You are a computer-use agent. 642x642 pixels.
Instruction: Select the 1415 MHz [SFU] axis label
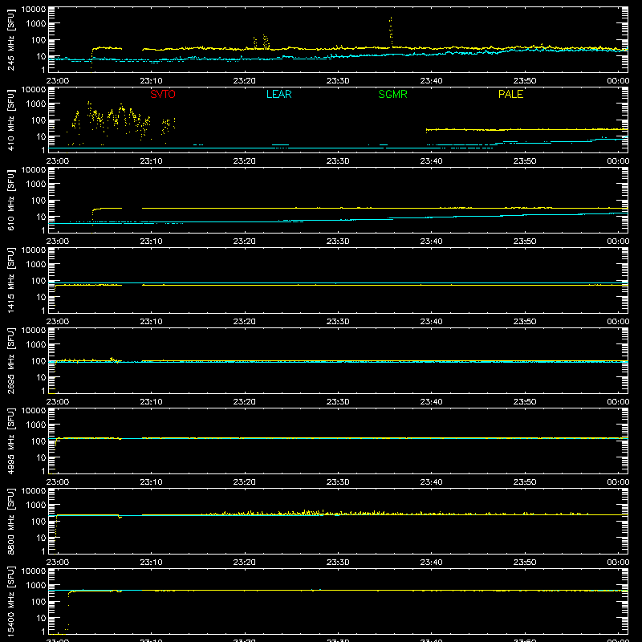(x=11, y=280)
